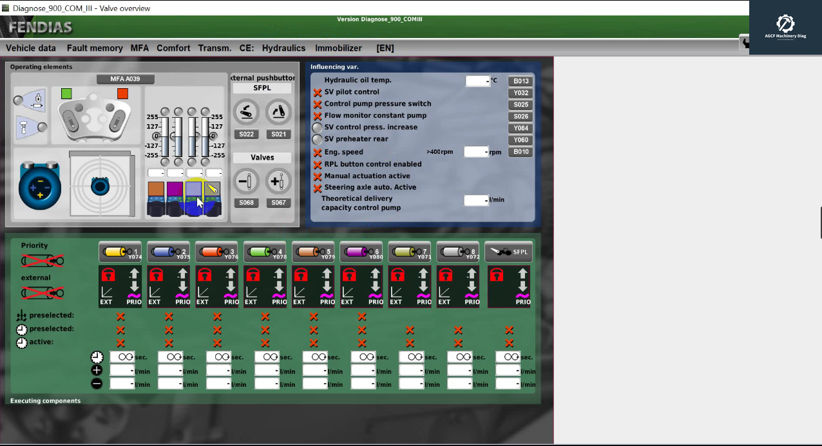Click the MFA A039 label button
The height and width of the screenshot is (446, 822).
pyautogui.click(x=126, y=79)
